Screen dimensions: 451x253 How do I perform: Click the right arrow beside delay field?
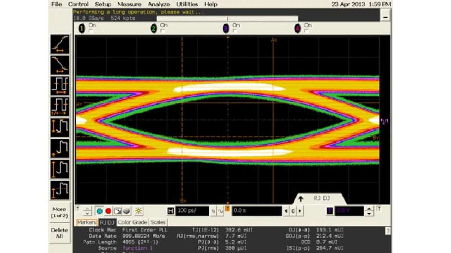point(299,211)
